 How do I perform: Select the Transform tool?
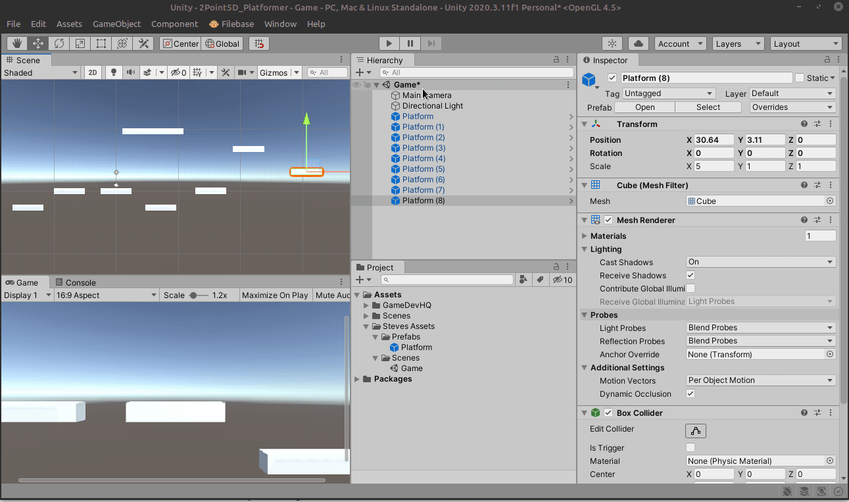coord(122,43)
